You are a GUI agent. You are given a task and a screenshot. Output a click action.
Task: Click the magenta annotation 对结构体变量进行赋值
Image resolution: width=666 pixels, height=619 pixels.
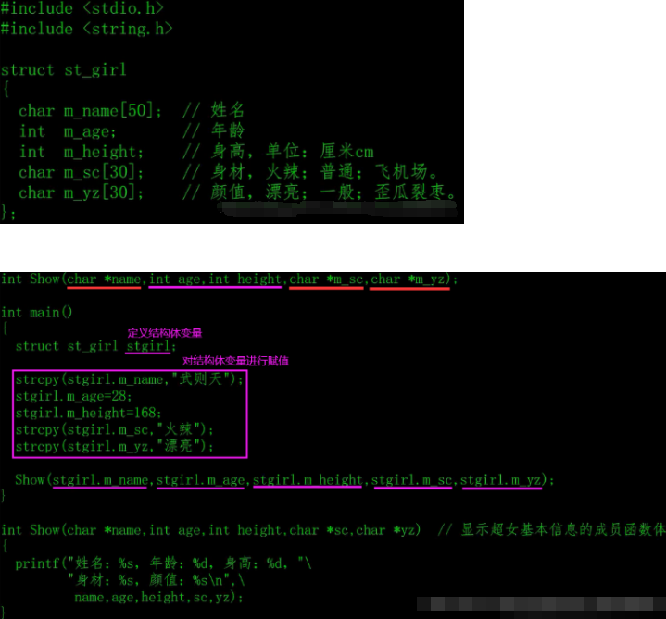235,361
